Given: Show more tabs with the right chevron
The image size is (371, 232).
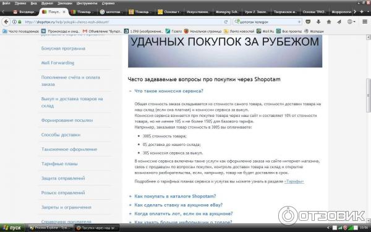Looking at the screenshot, I should [355, 12].
